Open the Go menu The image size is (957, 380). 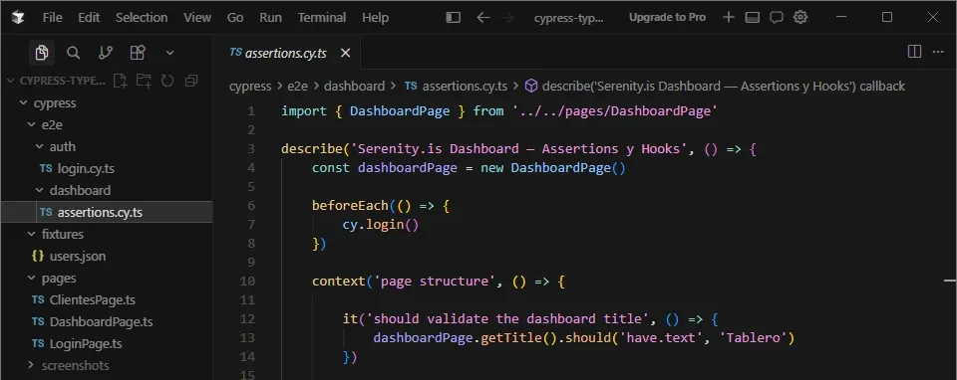click(235, 18)
